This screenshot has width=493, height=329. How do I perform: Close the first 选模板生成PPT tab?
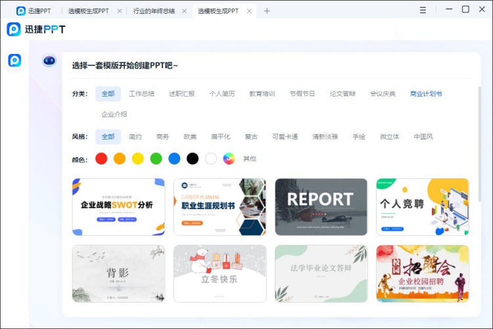[120, 11]
